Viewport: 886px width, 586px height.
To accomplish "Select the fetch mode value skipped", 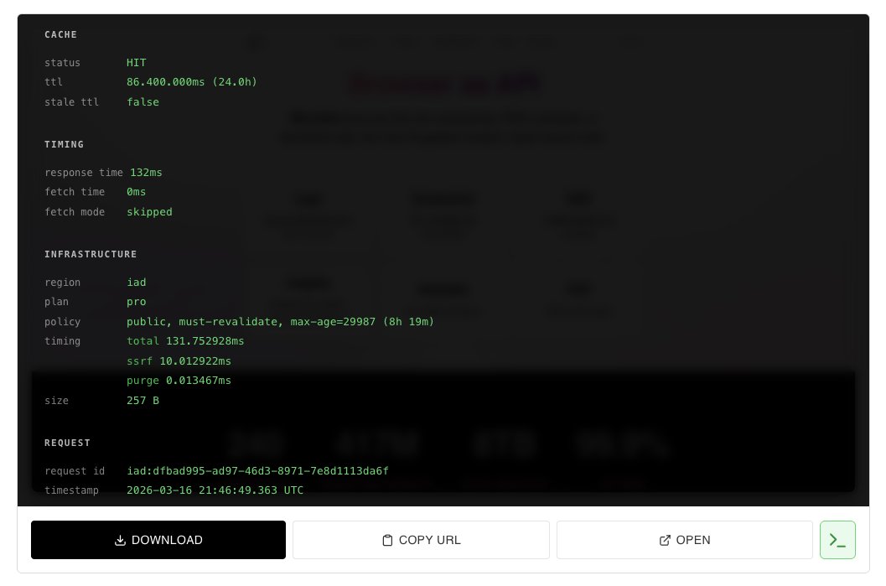I will pos(149,212).
